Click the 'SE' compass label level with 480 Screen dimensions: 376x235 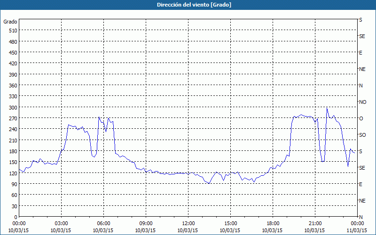362,36
